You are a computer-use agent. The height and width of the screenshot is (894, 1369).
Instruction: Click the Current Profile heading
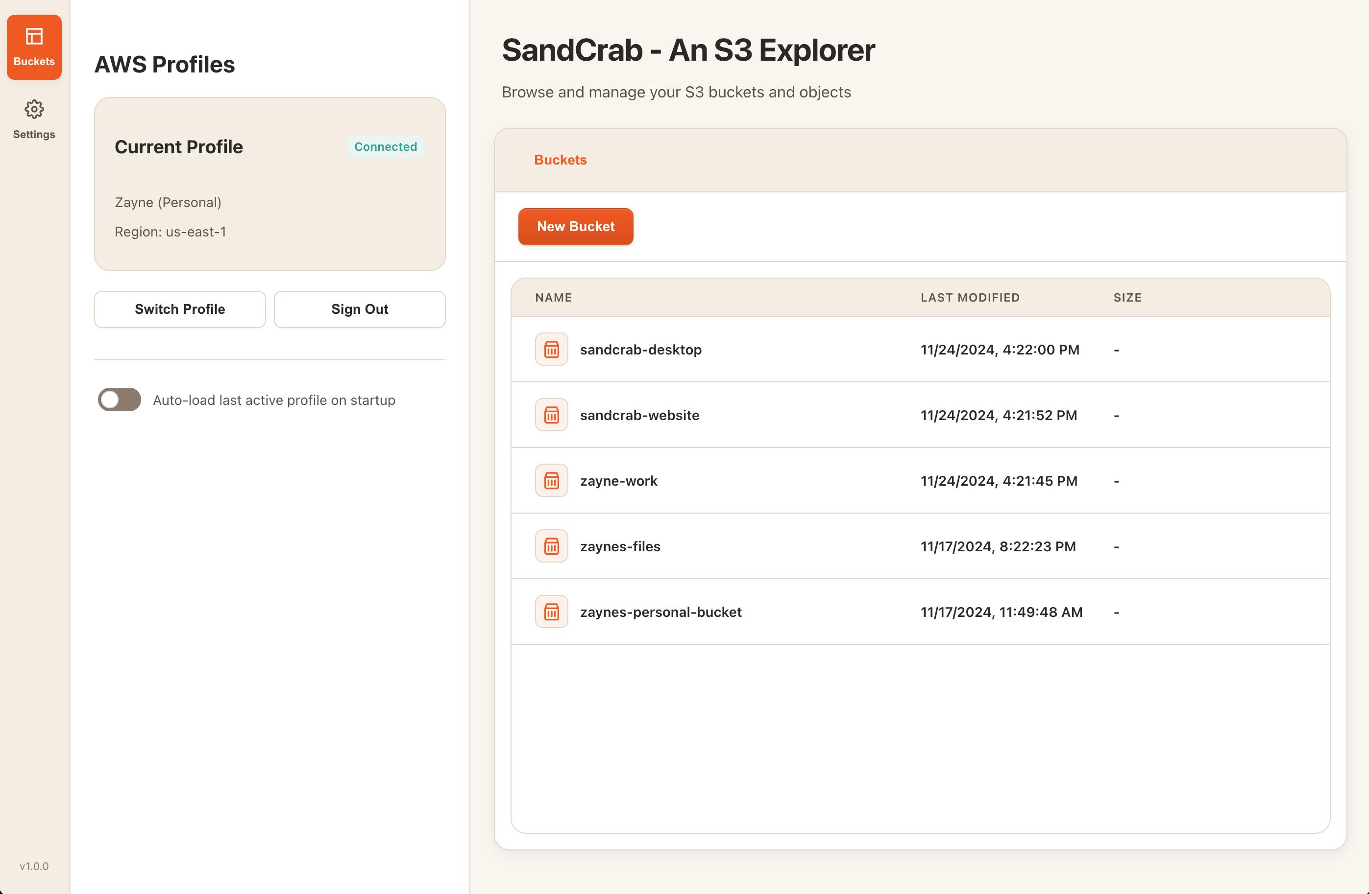[x=179, y=146]
